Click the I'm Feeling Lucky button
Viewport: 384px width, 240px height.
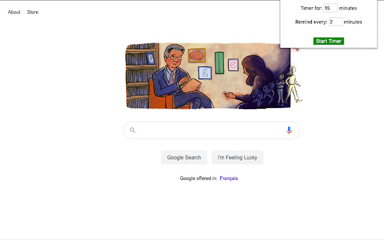(x=238, y=157)
